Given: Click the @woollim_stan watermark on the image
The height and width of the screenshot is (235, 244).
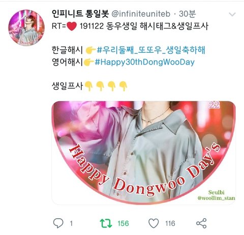Looking at the screenshot, I should point(216,198).
